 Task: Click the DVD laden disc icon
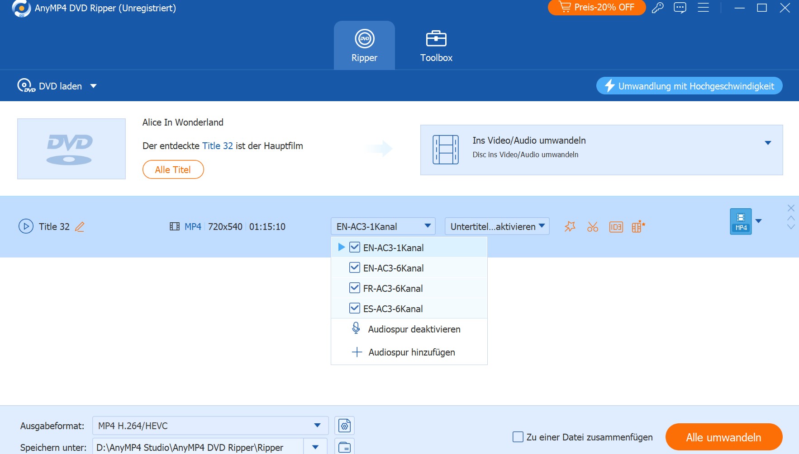coord(26,85)
